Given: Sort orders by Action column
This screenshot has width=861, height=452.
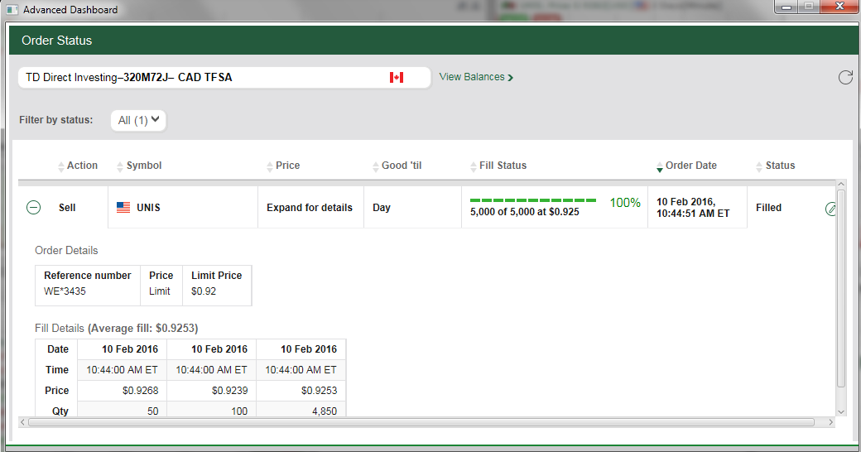Looking at the screenshot, I should pyautogui.click(x=78, y=166).
